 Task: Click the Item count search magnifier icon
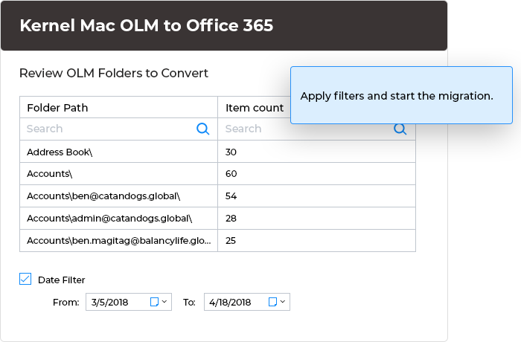400,129
